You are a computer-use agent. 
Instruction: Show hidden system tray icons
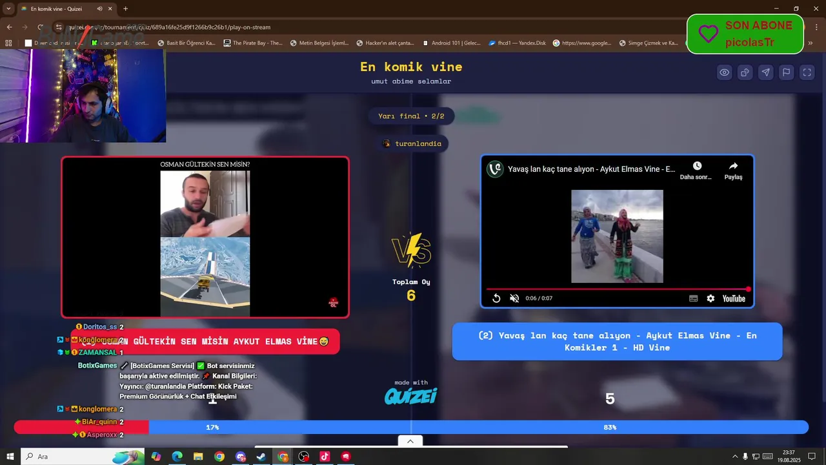click(x=735, y=457)
